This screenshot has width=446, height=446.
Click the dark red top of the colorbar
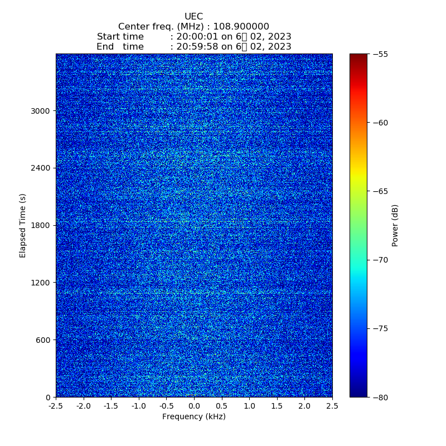coord(358,57)
